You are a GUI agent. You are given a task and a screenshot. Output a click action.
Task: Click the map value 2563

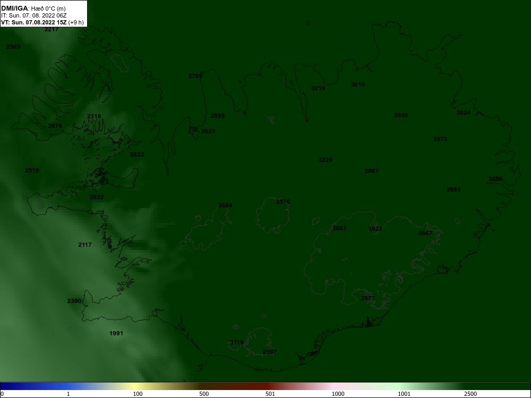(x=13, y=47)
